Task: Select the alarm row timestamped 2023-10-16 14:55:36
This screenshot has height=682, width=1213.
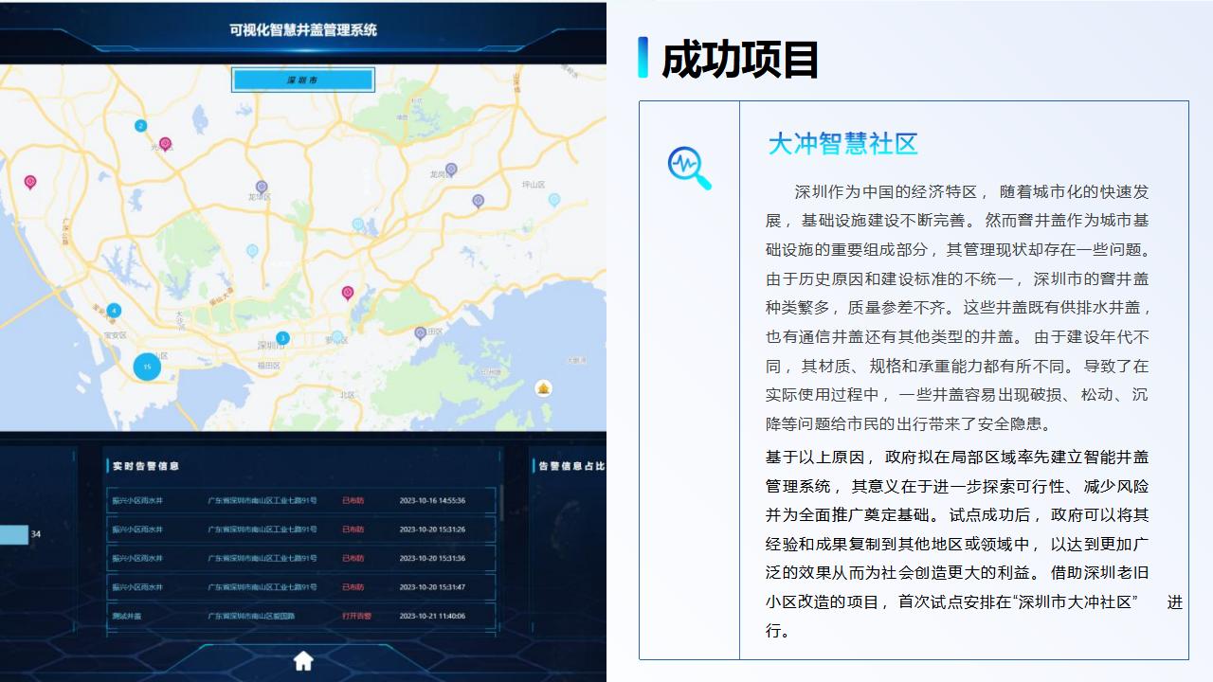Action: point(301,500)
